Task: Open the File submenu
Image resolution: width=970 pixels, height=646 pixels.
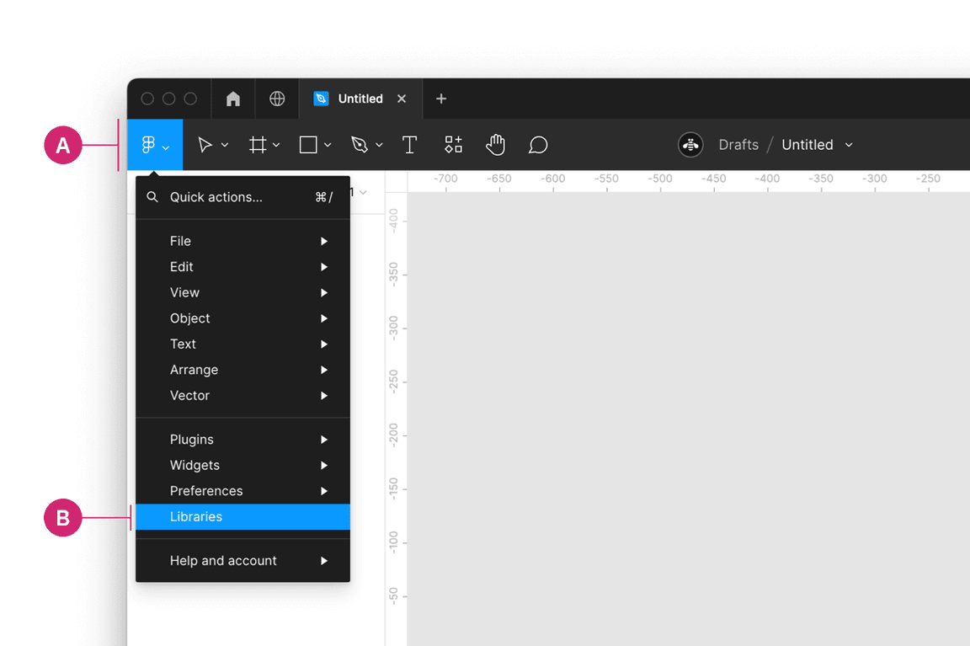Action: click(x=243, y=242)
